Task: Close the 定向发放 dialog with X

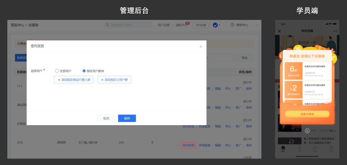Action: click(x=201, y=47)
